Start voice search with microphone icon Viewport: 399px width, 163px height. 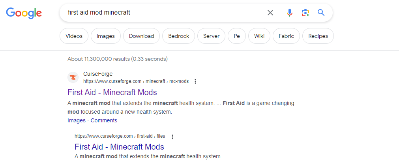[290, 13]
